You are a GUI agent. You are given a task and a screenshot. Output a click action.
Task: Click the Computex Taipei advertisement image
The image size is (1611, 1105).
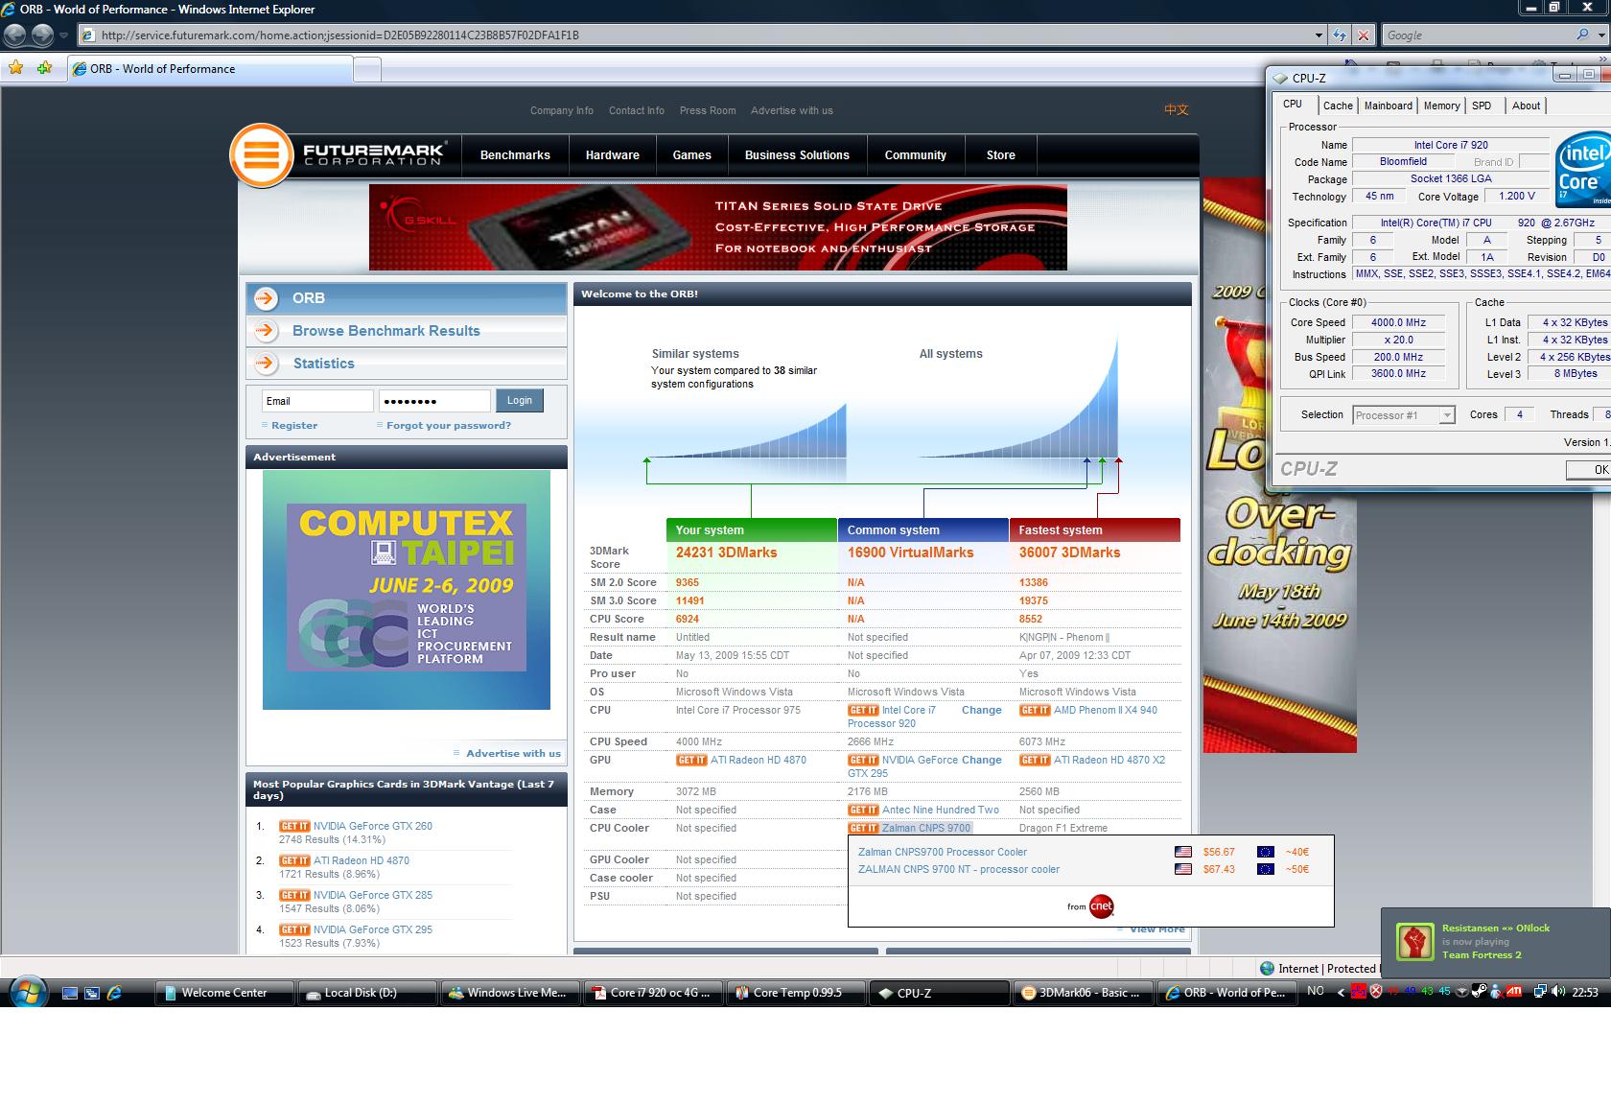[407, 590]
